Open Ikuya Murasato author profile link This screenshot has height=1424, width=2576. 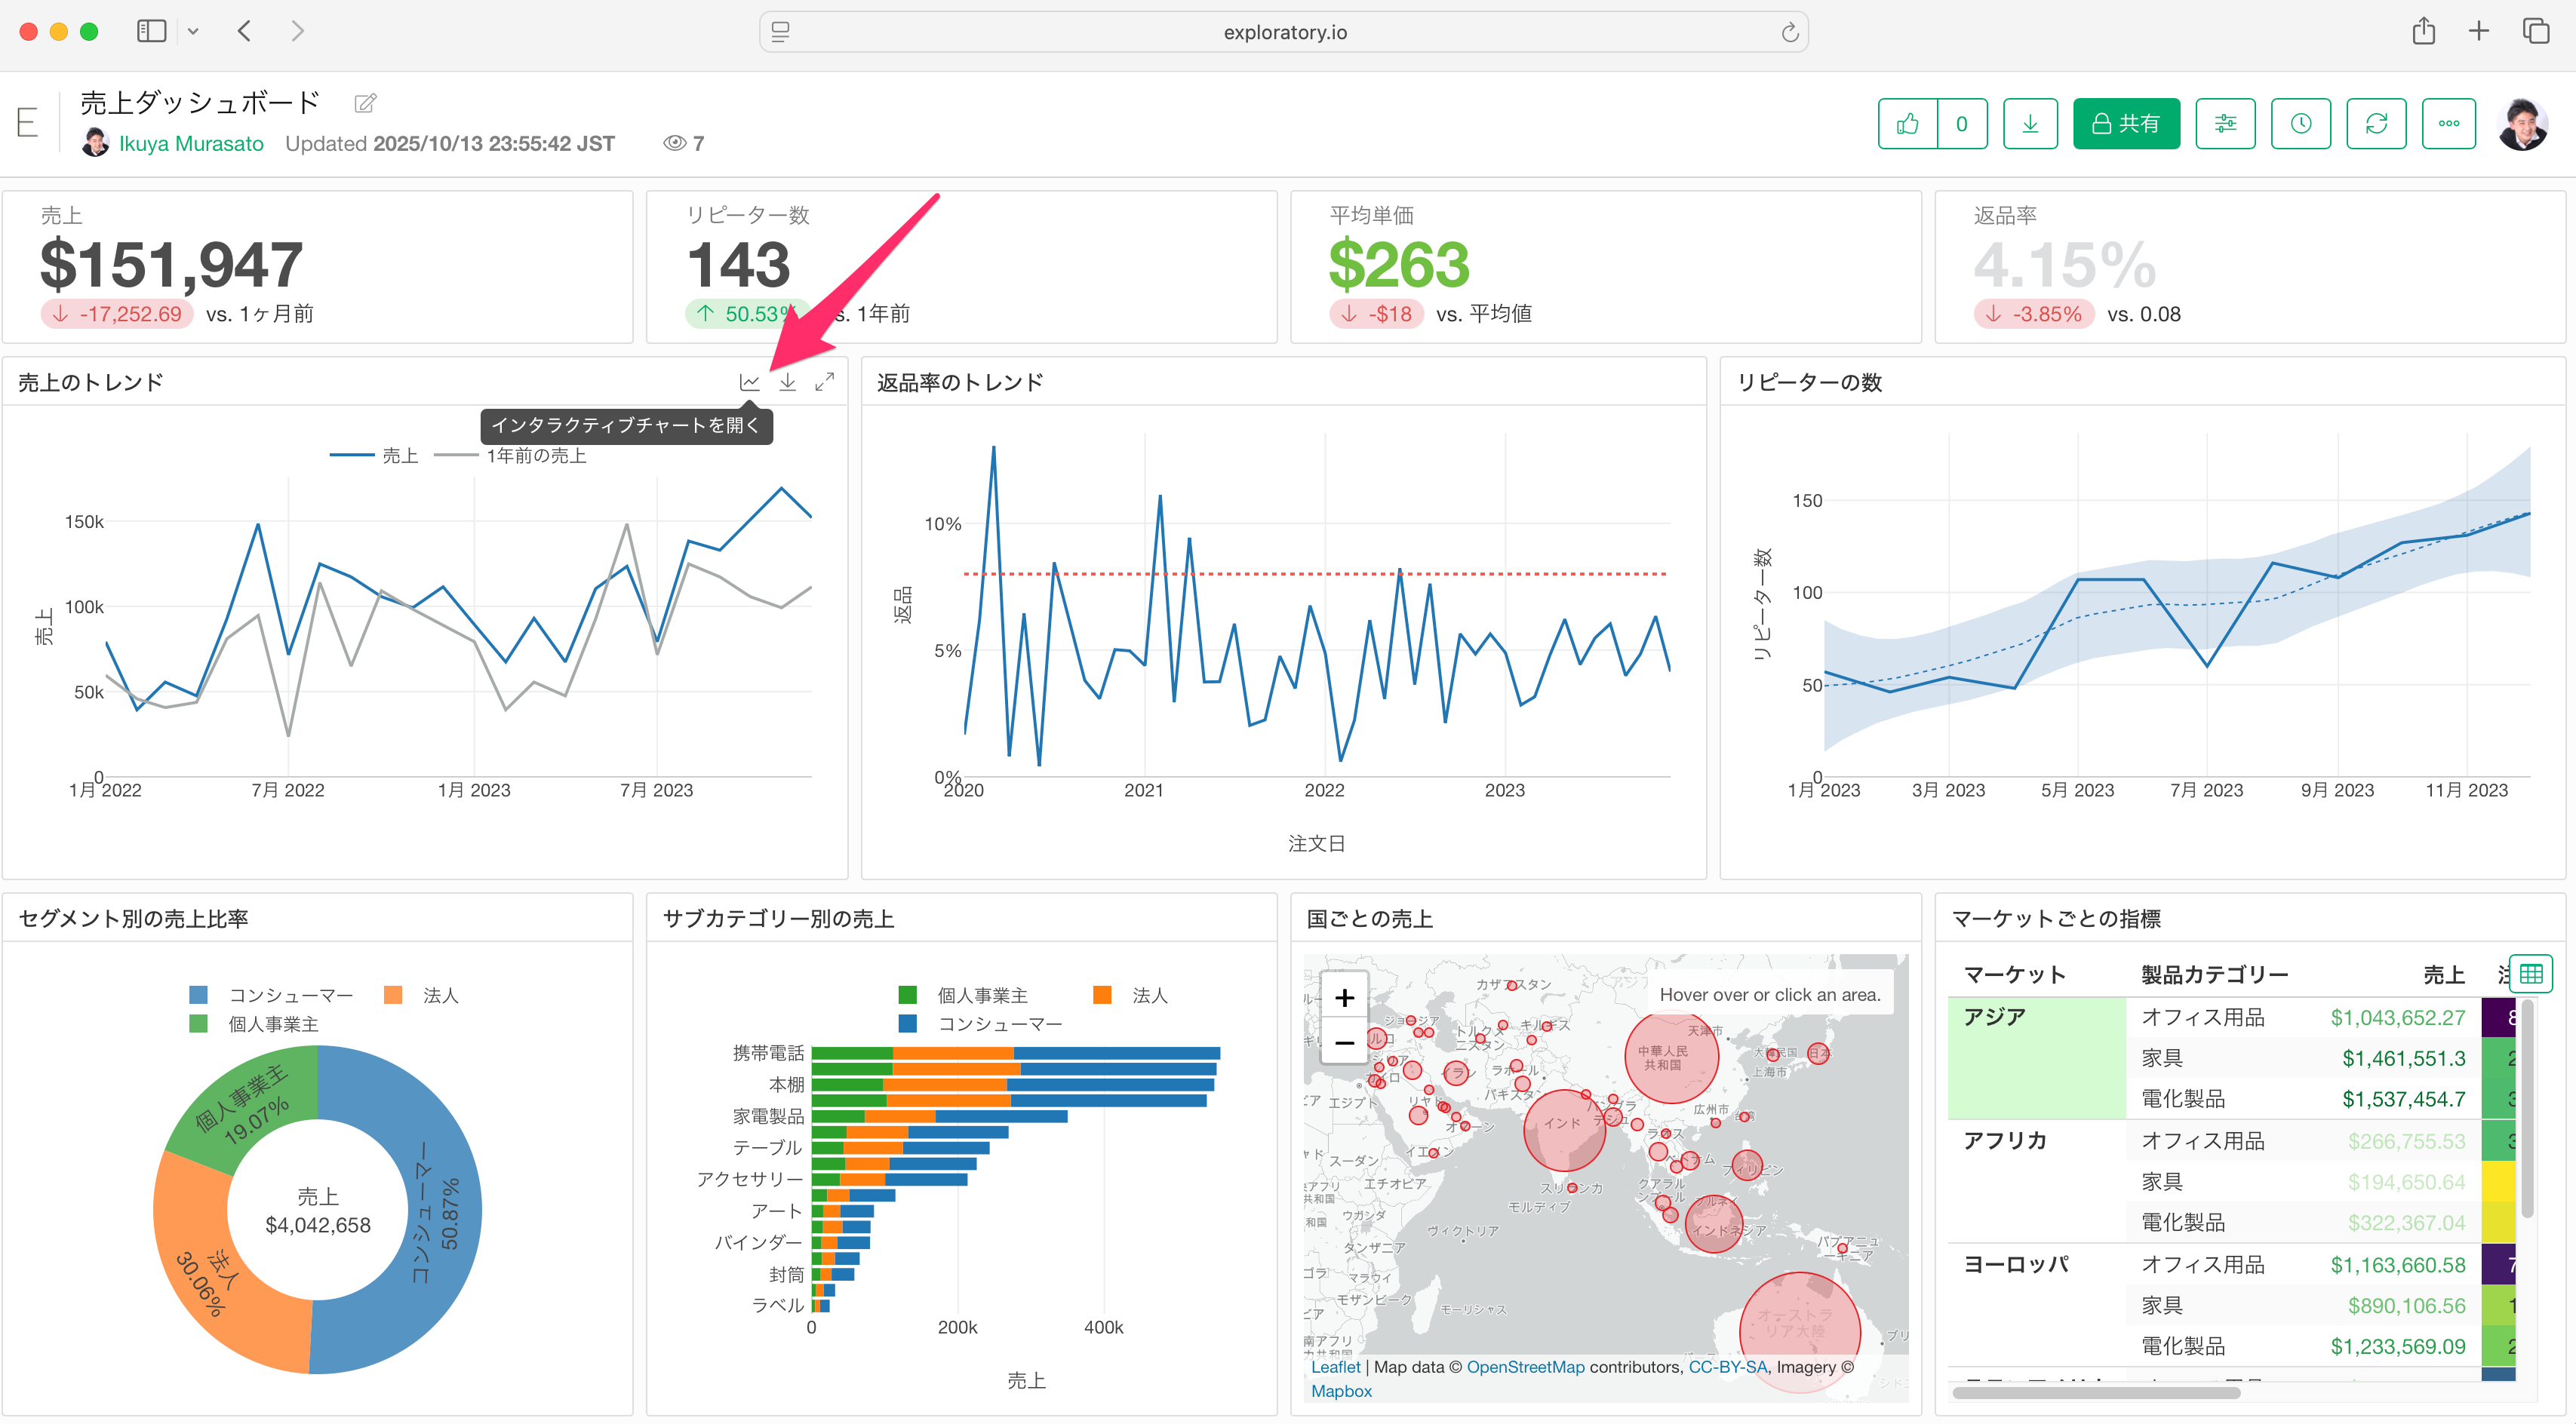[x=191, y=144]
